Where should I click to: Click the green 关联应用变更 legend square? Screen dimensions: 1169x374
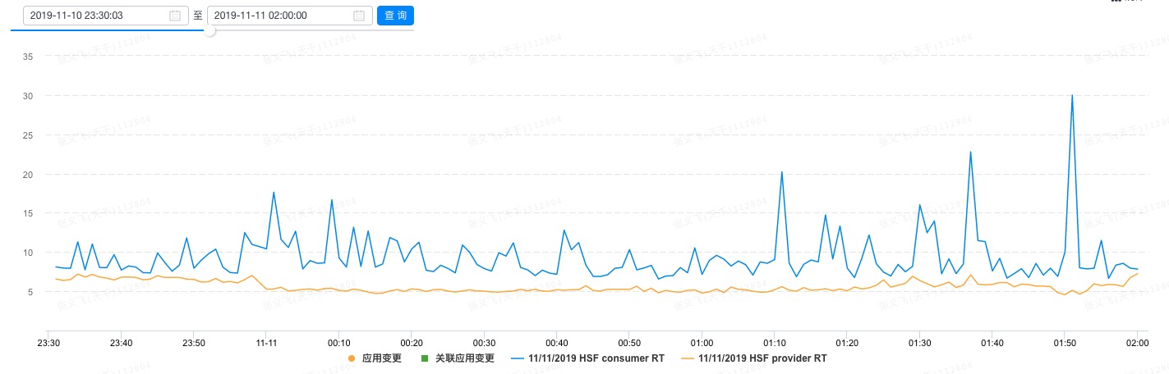[425, 358]
